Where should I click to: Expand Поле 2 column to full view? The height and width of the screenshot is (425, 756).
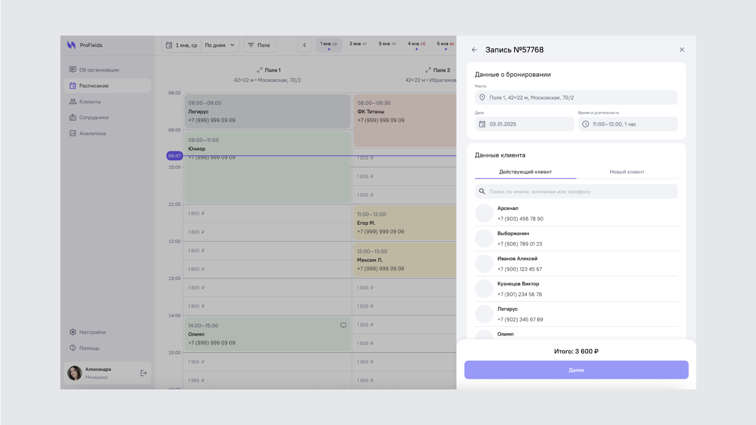coord(428,70)
